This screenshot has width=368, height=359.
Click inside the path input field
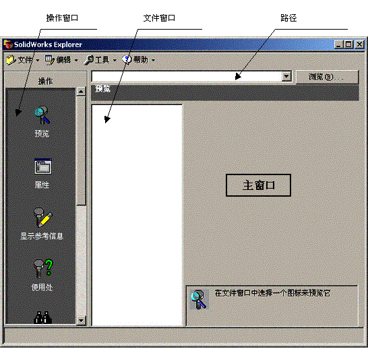(187, 76)
